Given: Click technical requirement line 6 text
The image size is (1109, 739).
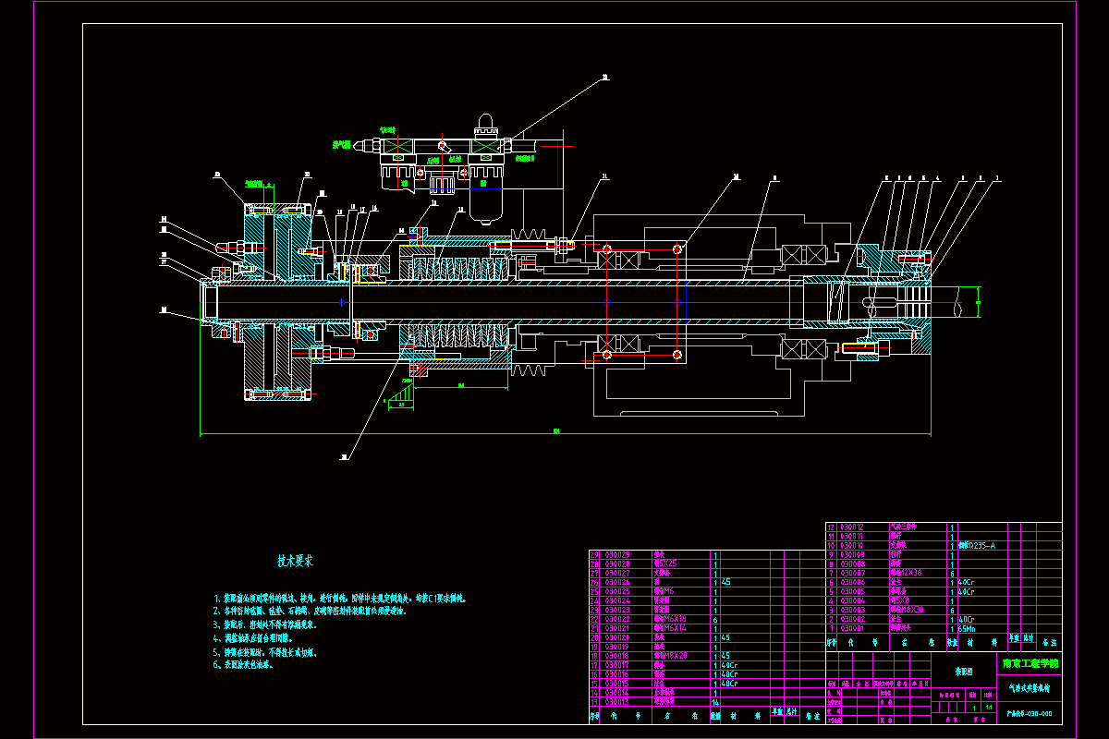Looking at the screenshot, I should [x=244, y=663].
